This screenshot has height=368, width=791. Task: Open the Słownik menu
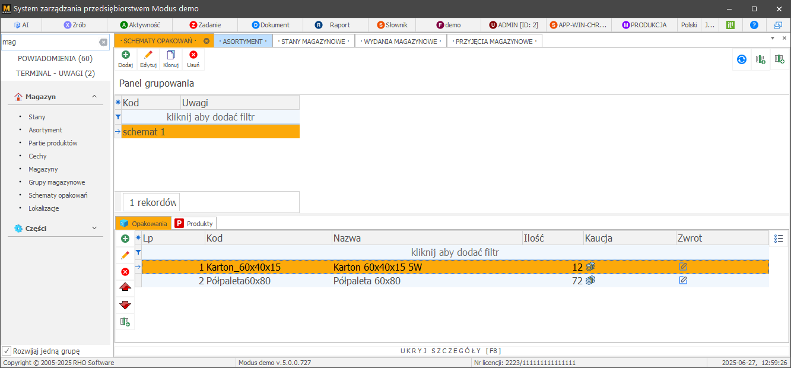click(392, 25)
